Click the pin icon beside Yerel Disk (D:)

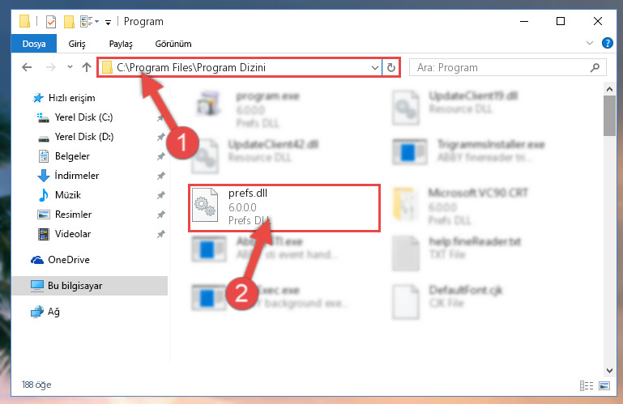coord(160,137)
